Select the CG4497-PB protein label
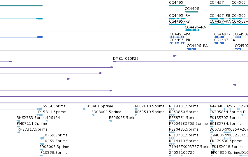The height and width of the screenshot is (157, 248). [x=224, y=34]
